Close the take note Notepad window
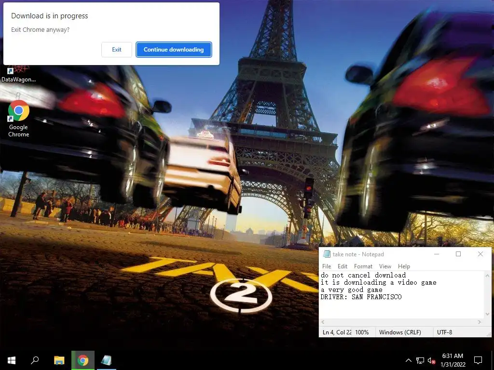The image size is (494, 370). point(480,254)
